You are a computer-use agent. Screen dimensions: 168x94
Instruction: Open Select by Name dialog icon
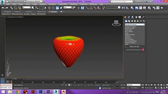pyautogui.click(x=37, y=8)
